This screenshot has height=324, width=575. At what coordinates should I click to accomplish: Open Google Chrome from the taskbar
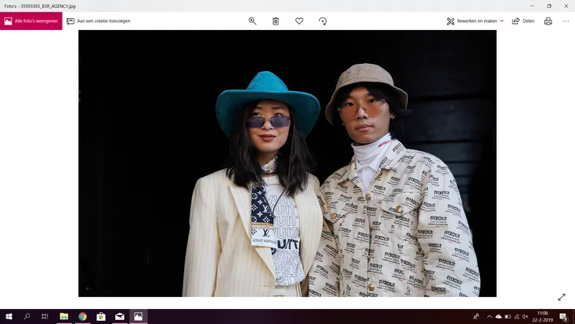pyautogui.click(x=82, y=316)
